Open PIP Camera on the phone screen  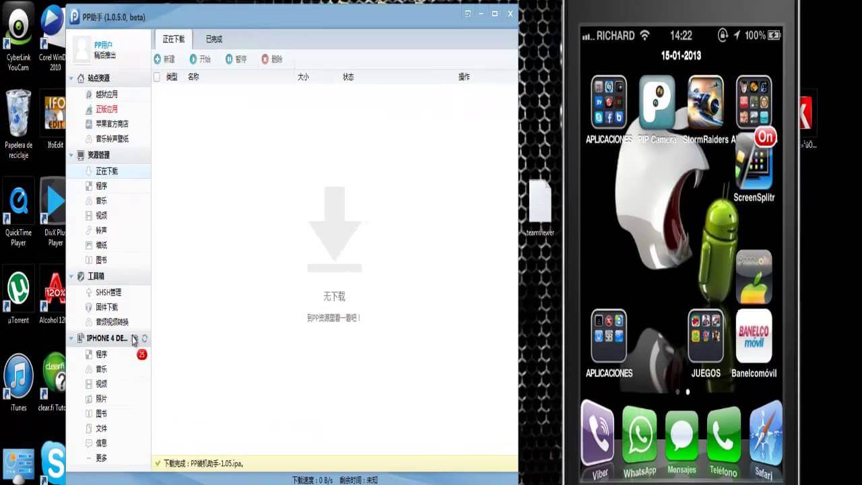click(657, 102)
